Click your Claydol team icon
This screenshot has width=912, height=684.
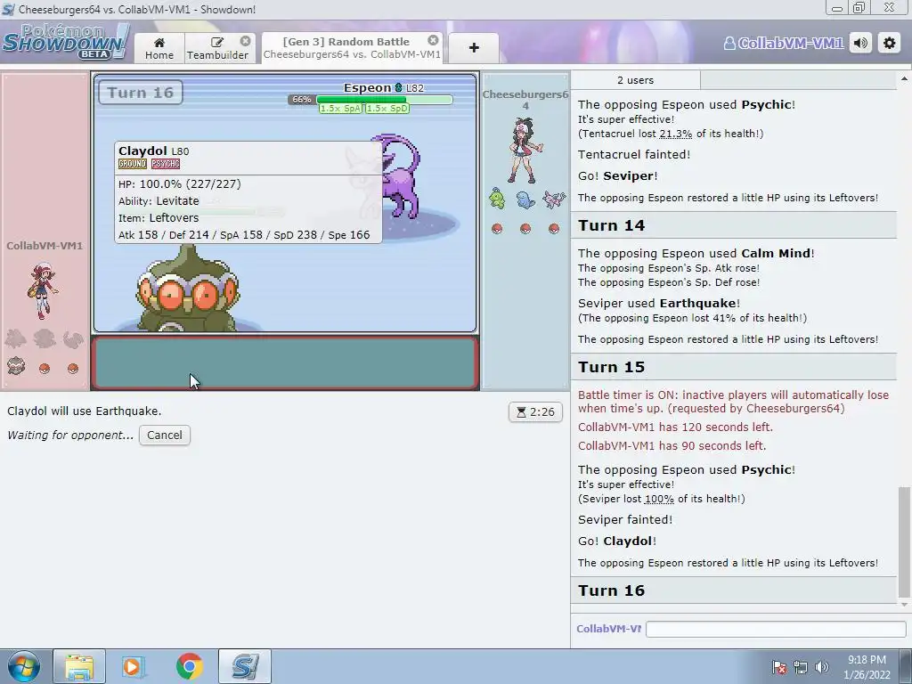(16, 366)
